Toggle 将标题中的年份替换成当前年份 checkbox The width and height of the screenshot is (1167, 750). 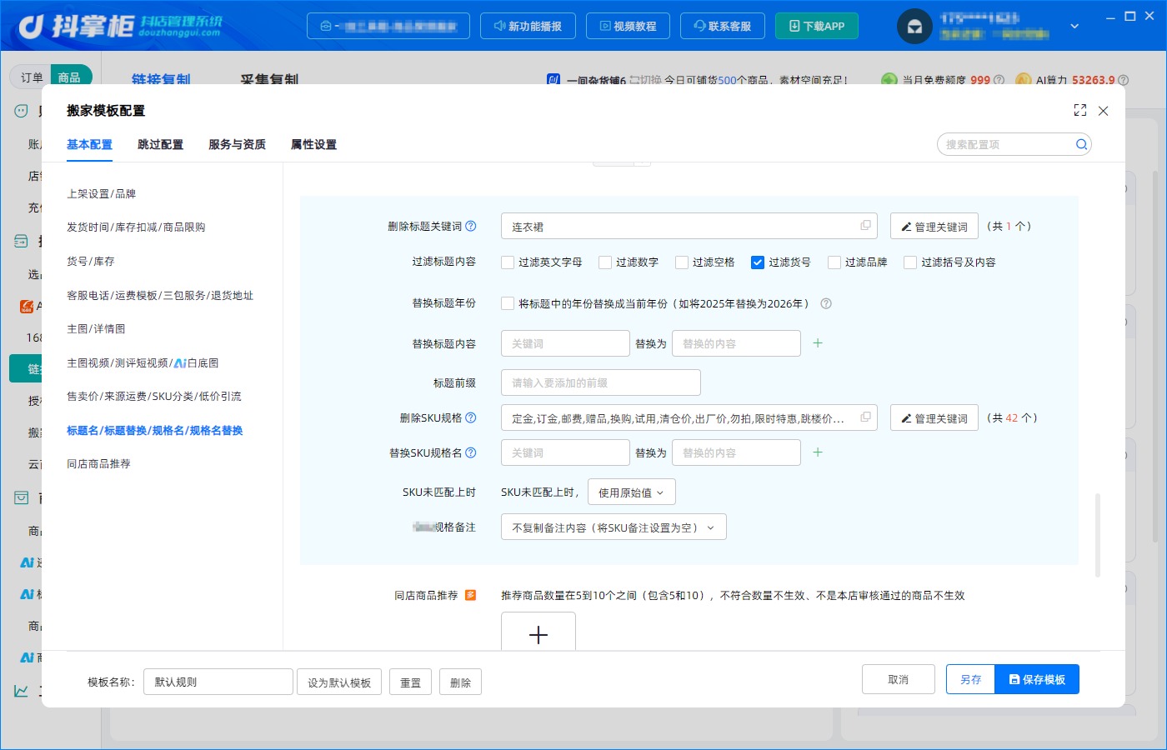click(x=508, y=303)
